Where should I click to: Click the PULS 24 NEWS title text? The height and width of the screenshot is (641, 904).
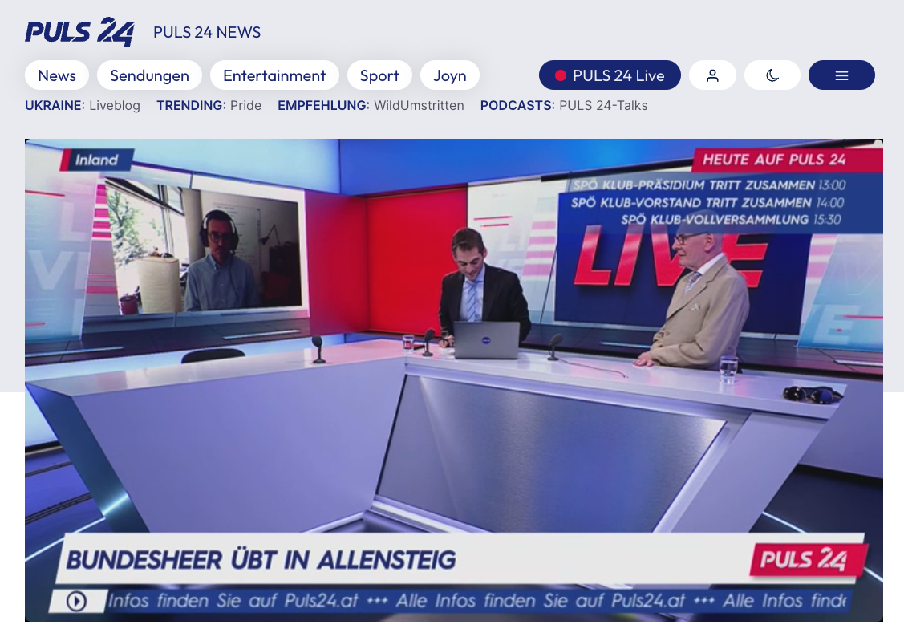[x=207, y=32]
